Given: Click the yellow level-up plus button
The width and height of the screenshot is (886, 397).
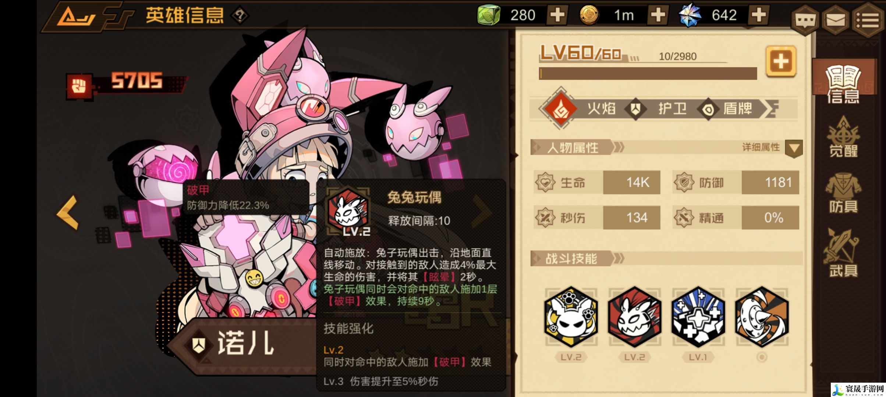Looking at the screenshot, I should (781, 61).
